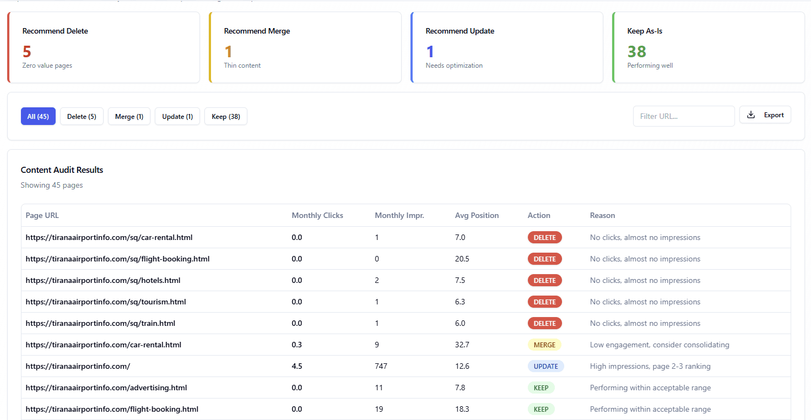The height and width of the screenshot is (420, 811).
Task: Open the Recommend Delete summary card
Action: pyautogui.click(x=104, y=48)
